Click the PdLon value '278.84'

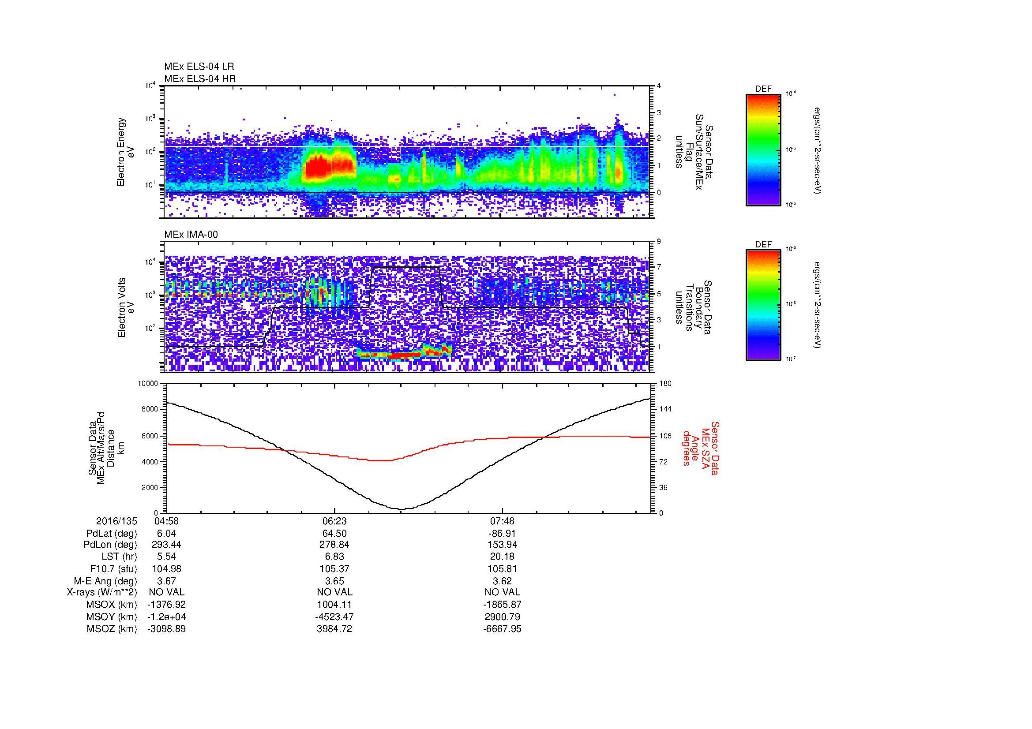[334, 545]
